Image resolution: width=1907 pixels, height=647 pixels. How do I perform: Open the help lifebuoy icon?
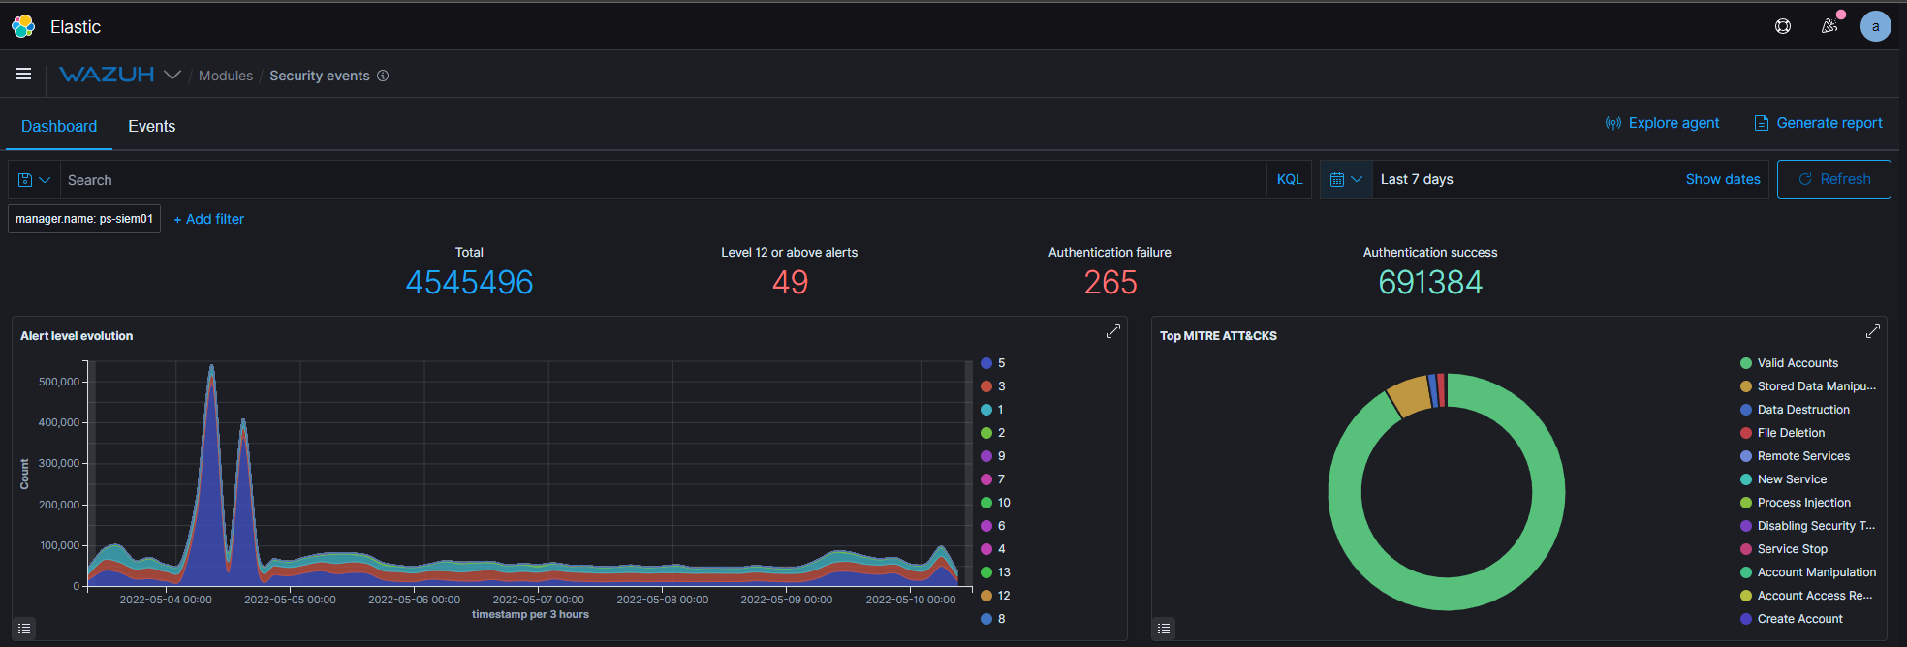tap(1783, 26)
